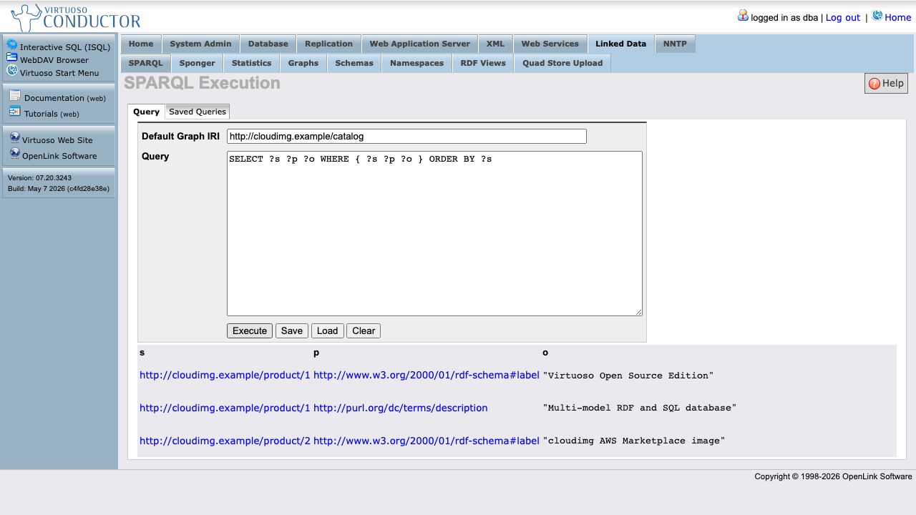Switch to the Replication tab

[328, 44]
